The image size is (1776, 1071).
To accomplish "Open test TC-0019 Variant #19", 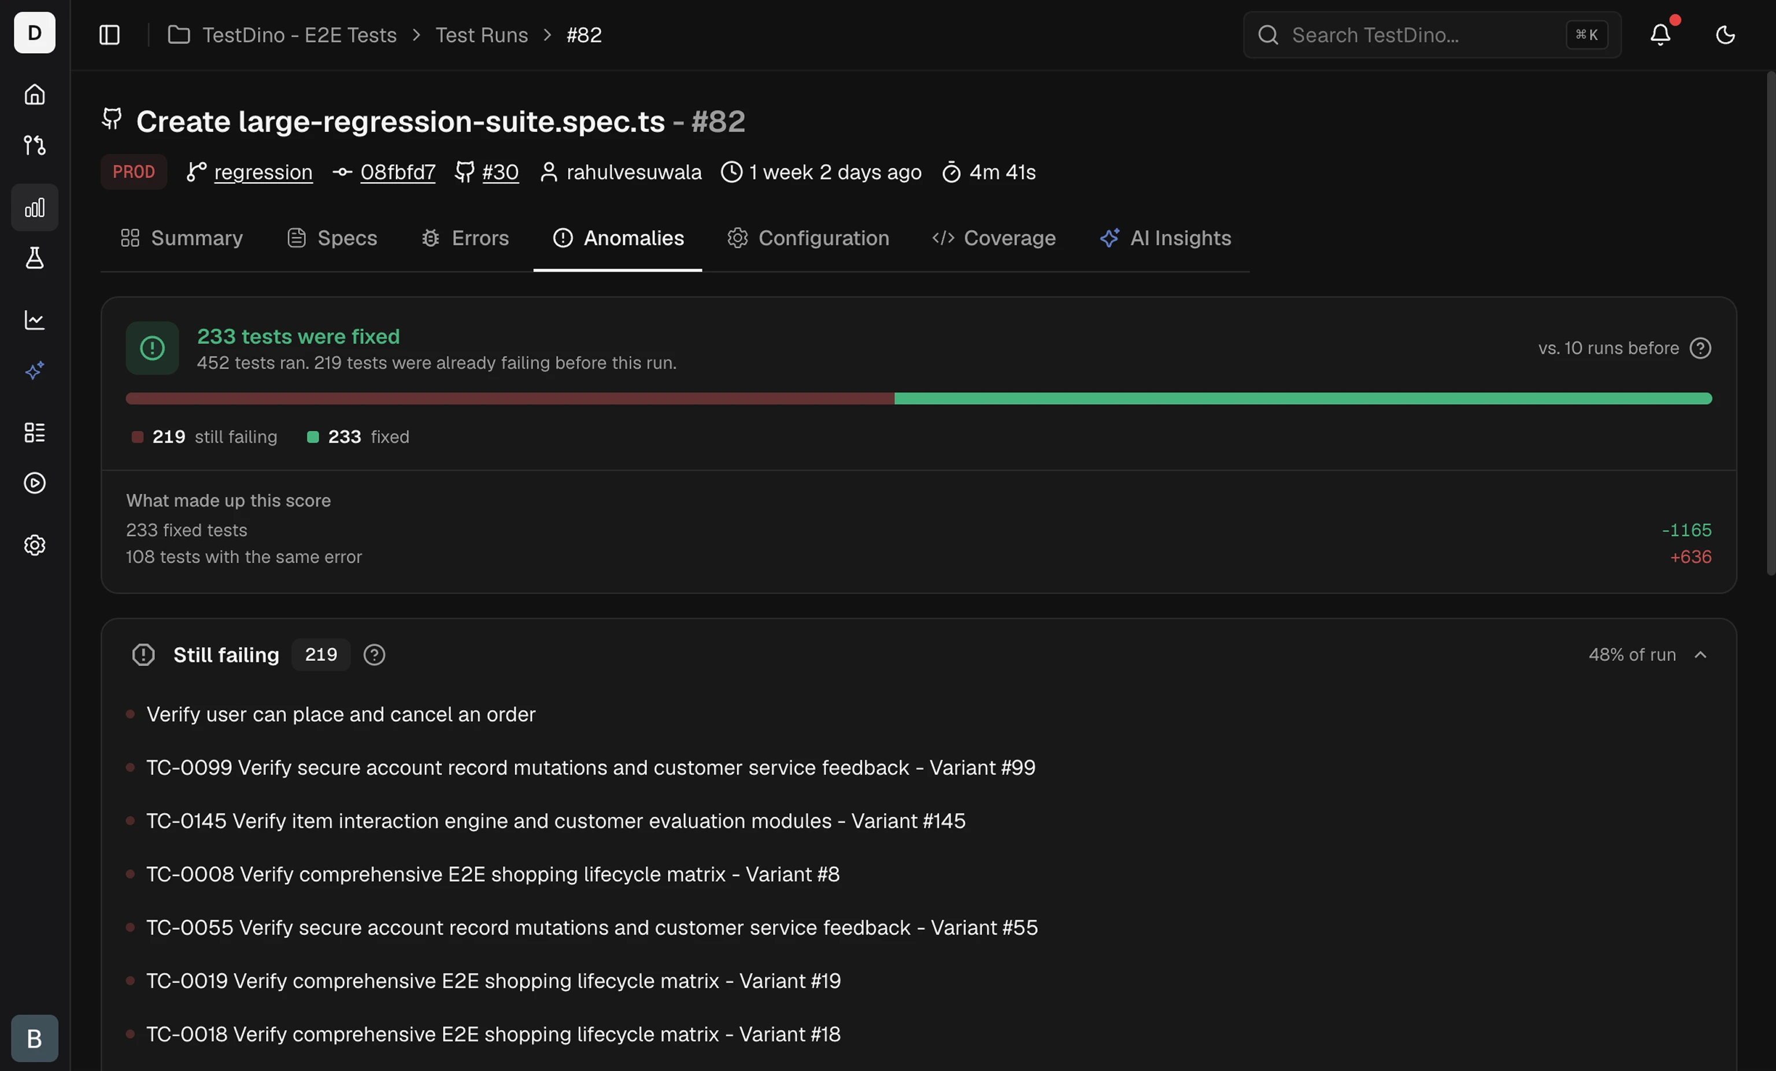I will click(x=494, y=981).
